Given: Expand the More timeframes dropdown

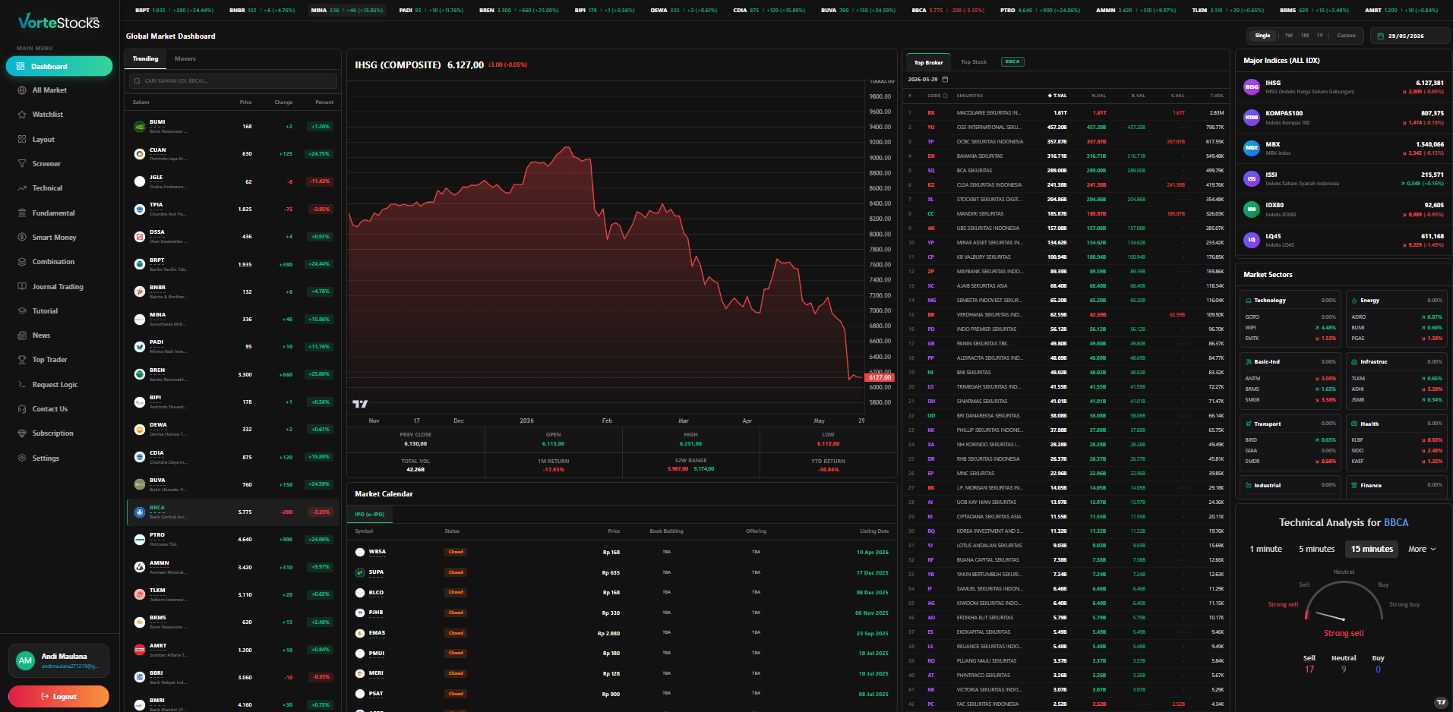Looking at the screenshot, I should (1422, 549).
